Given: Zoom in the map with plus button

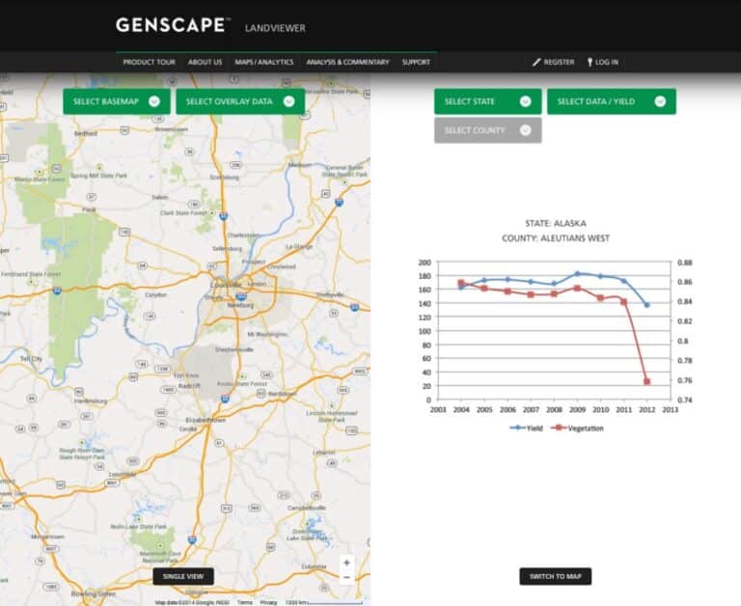Looking at the screenshot, I should pos(347,563).
